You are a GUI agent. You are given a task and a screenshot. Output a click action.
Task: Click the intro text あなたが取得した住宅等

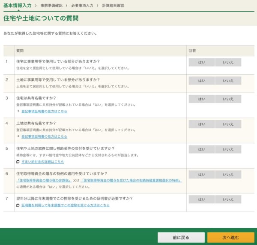click(x=50, y=33)
